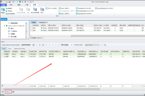Select 流模板 in navigation tree
Screen dimensions: 145x96
(x=12, y=34)
